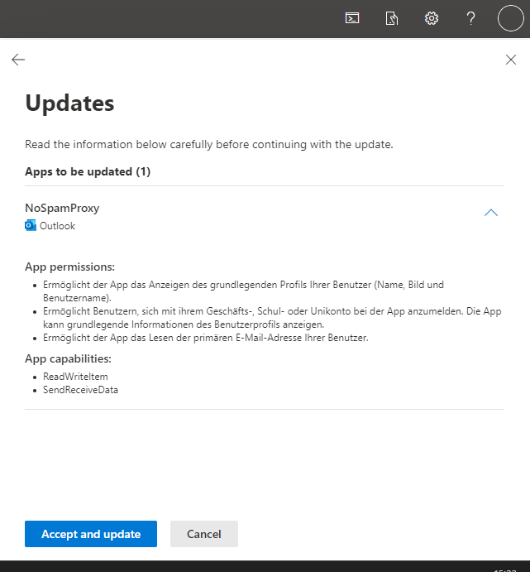Image resolution: width=530 pixels, height=572 pixels.
Task: Open the help question mark icon
Action: [x=470, y=18]
